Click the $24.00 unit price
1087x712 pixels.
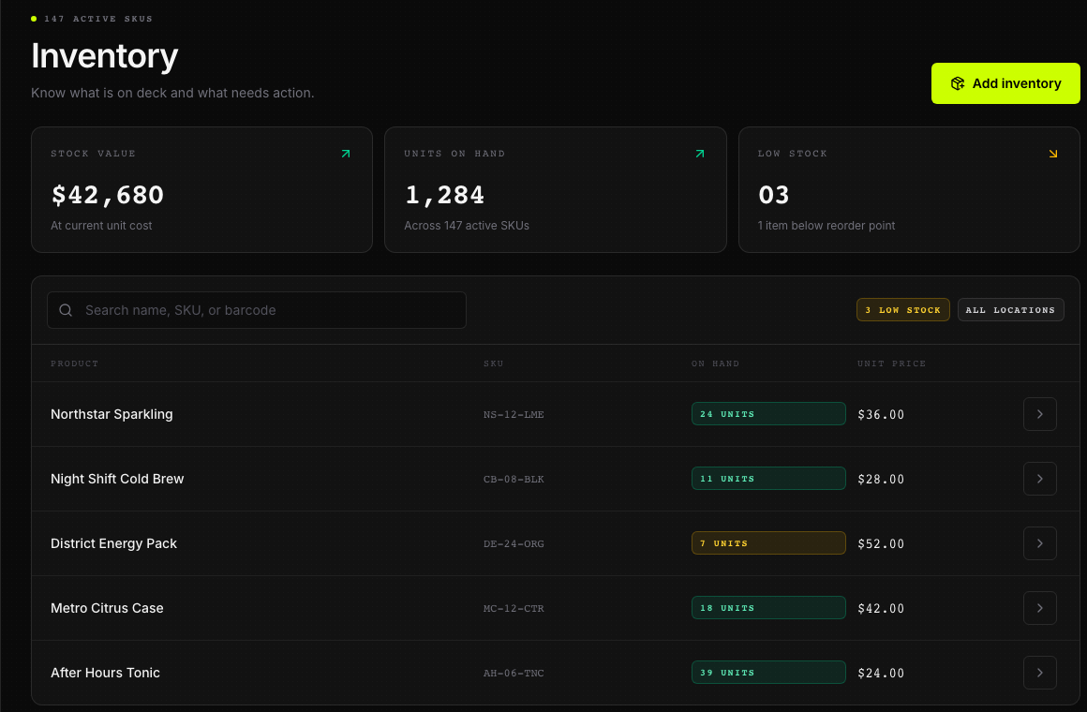pyautogui.click(x=881, y=674)
